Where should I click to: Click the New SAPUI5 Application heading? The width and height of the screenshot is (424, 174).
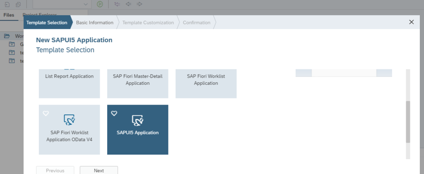[x=74, y=40]
